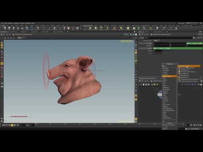Open the Geometry Spreadsheet pane tab
This screenshot has width=203, height=152.
(58, 32)
